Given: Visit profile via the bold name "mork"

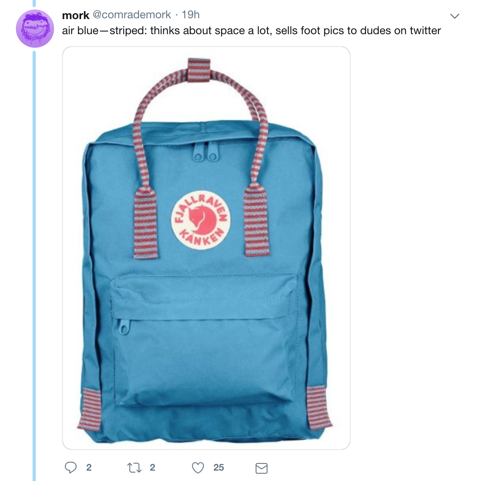Looking at the screenshot, I should coord(76,15).
